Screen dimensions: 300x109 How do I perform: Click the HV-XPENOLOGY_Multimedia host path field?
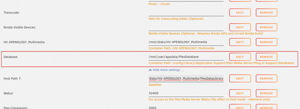click(186, 42)
